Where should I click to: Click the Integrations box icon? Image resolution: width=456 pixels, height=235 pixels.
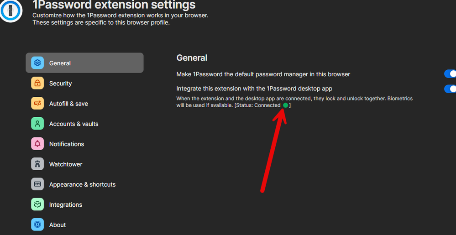(37, 204)
